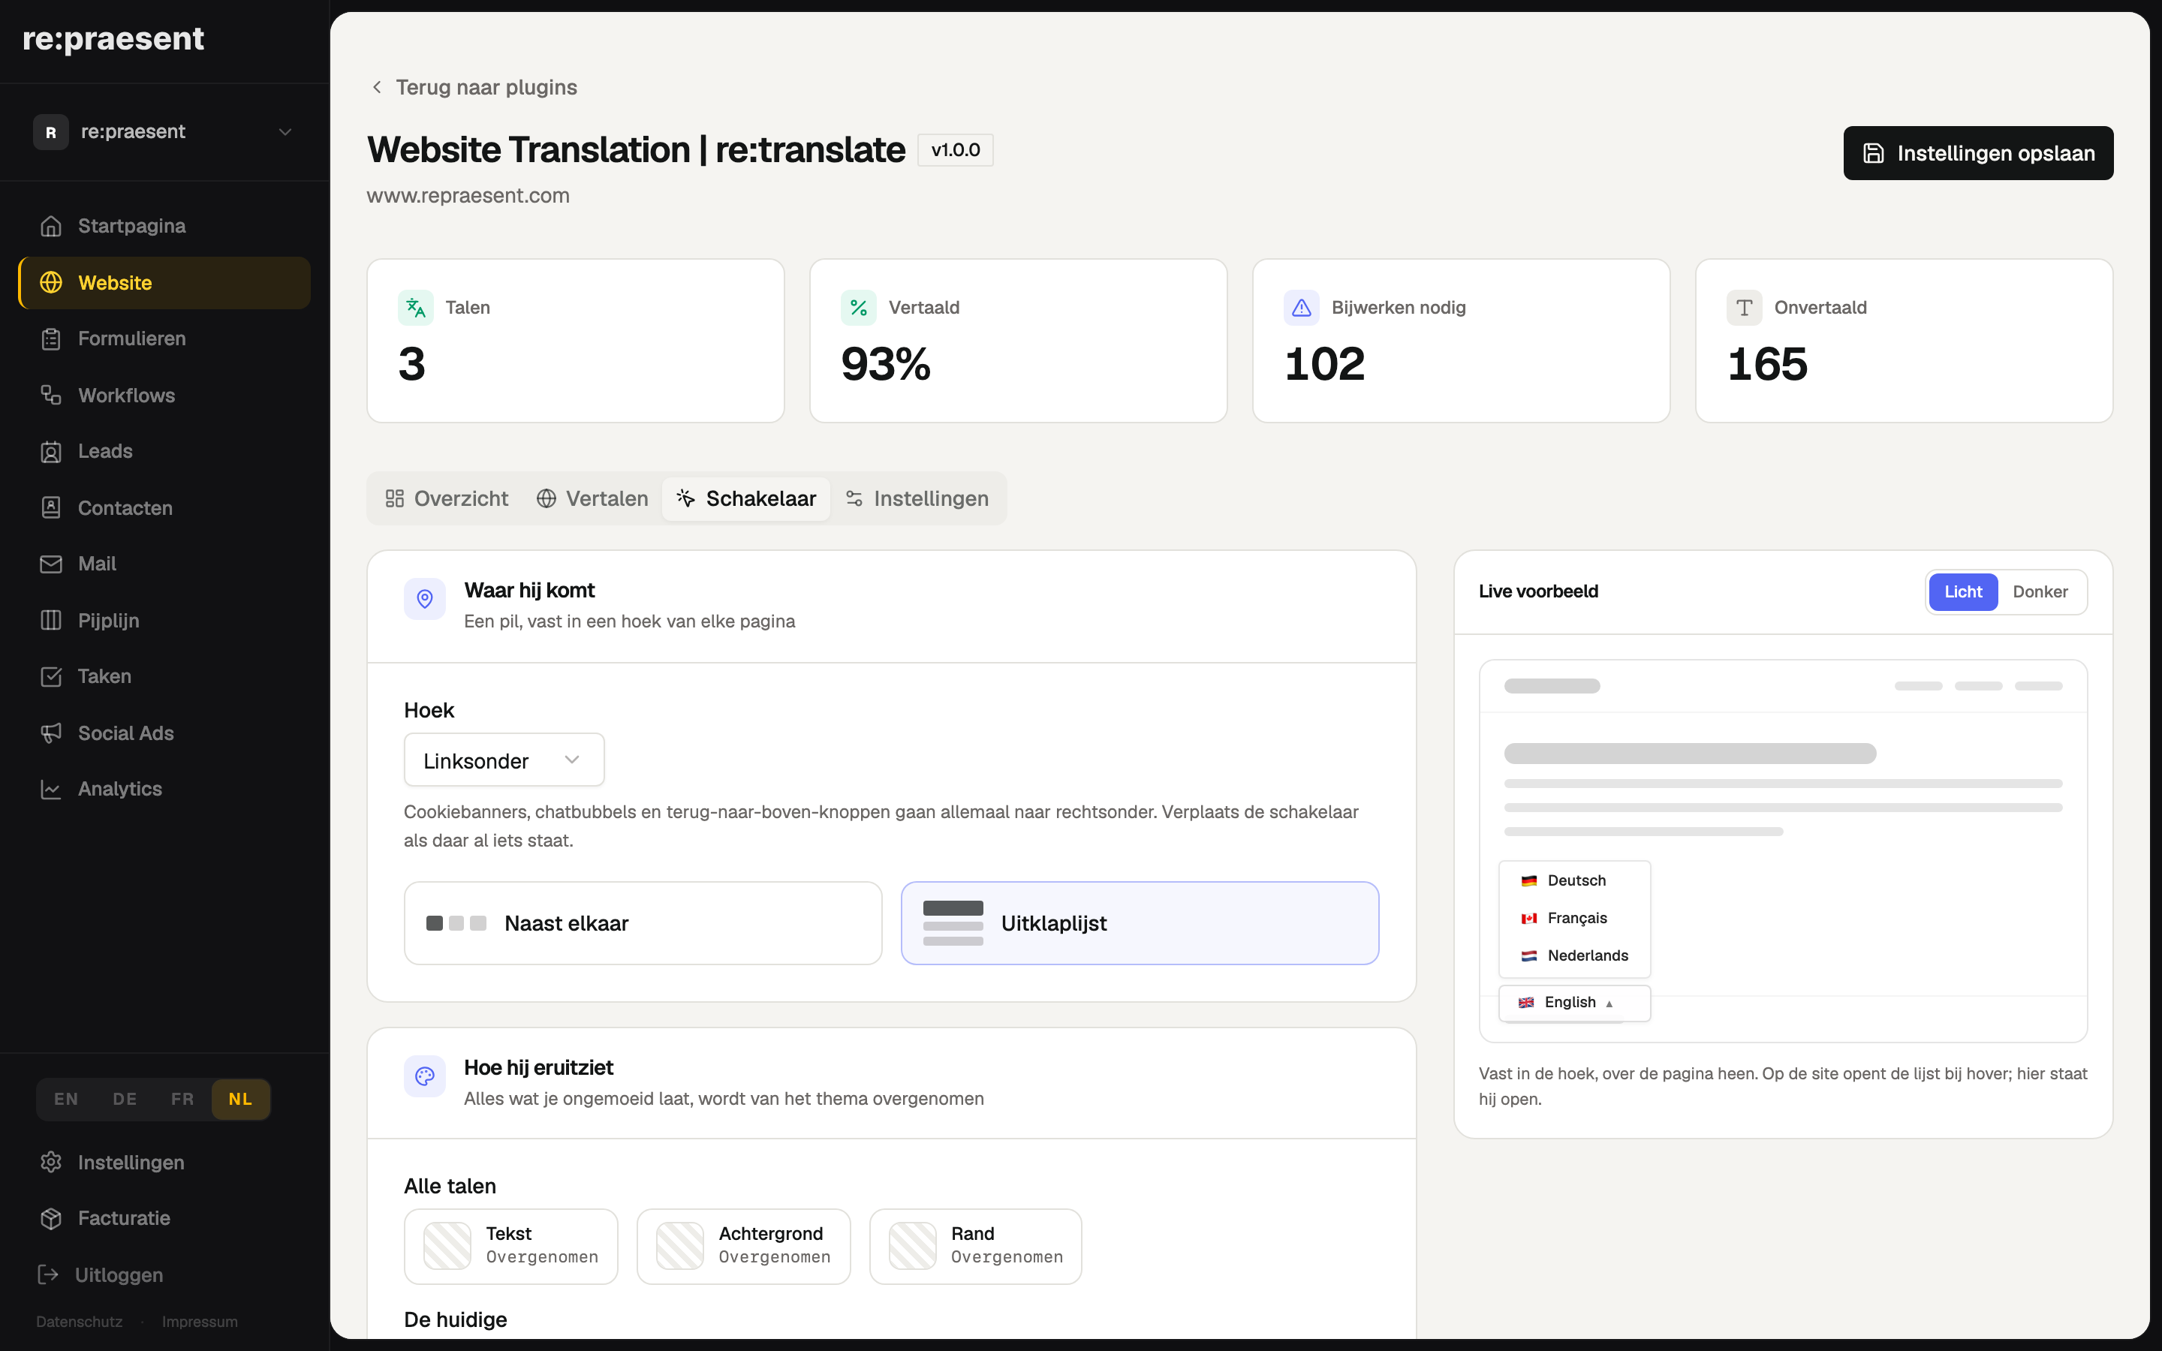Click the Workflows icon in sidebar
The image size is (2162, 1351).
coord(51,395)
